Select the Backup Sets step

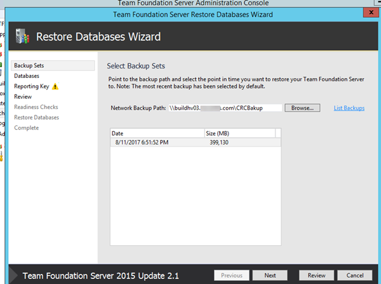click(x=53, y=65)
